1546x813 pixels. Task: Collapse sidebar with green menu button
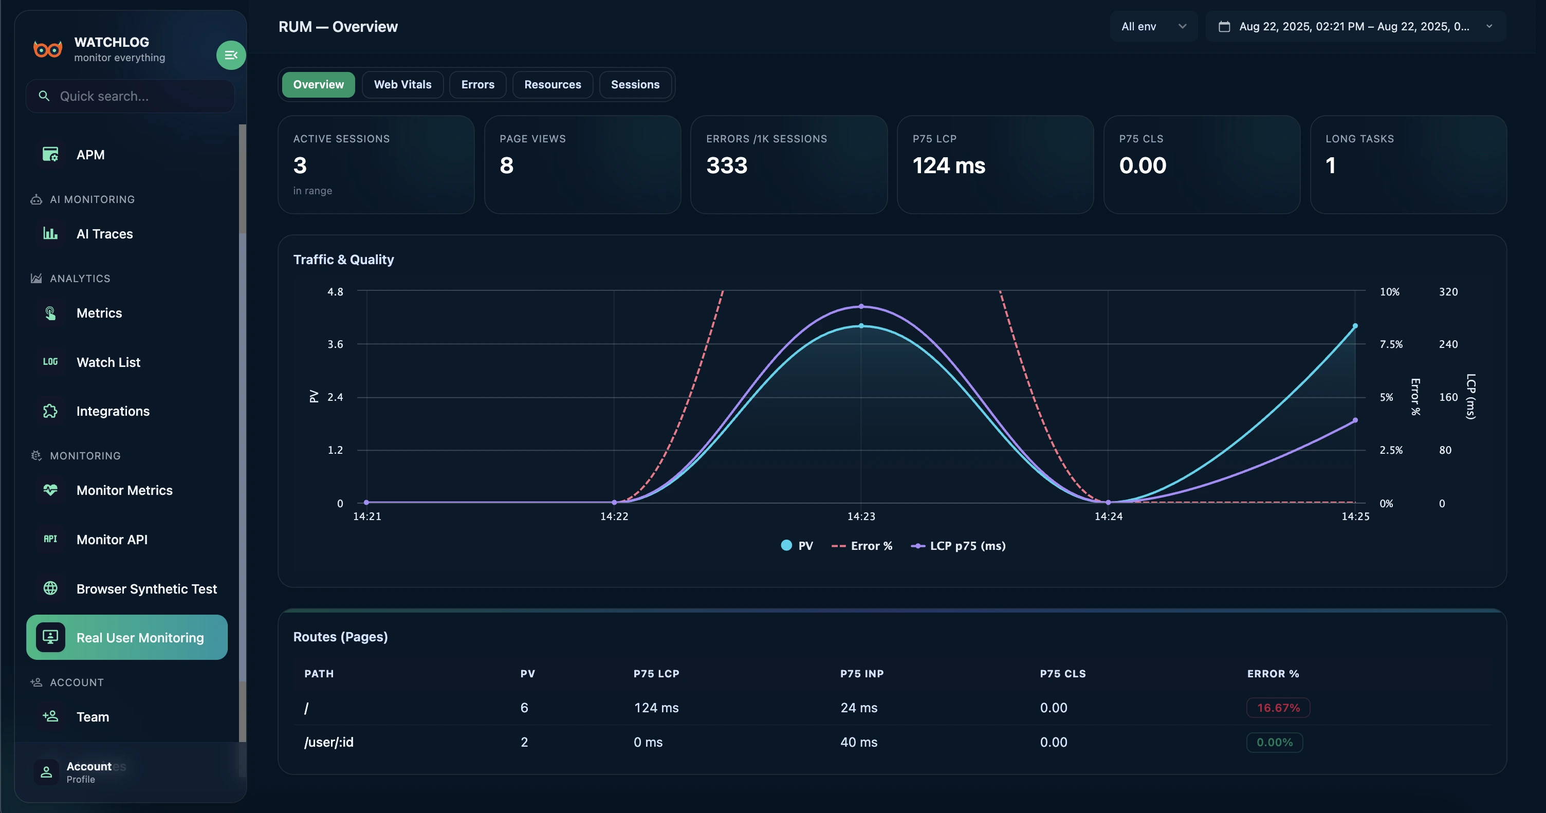point(230,55)
